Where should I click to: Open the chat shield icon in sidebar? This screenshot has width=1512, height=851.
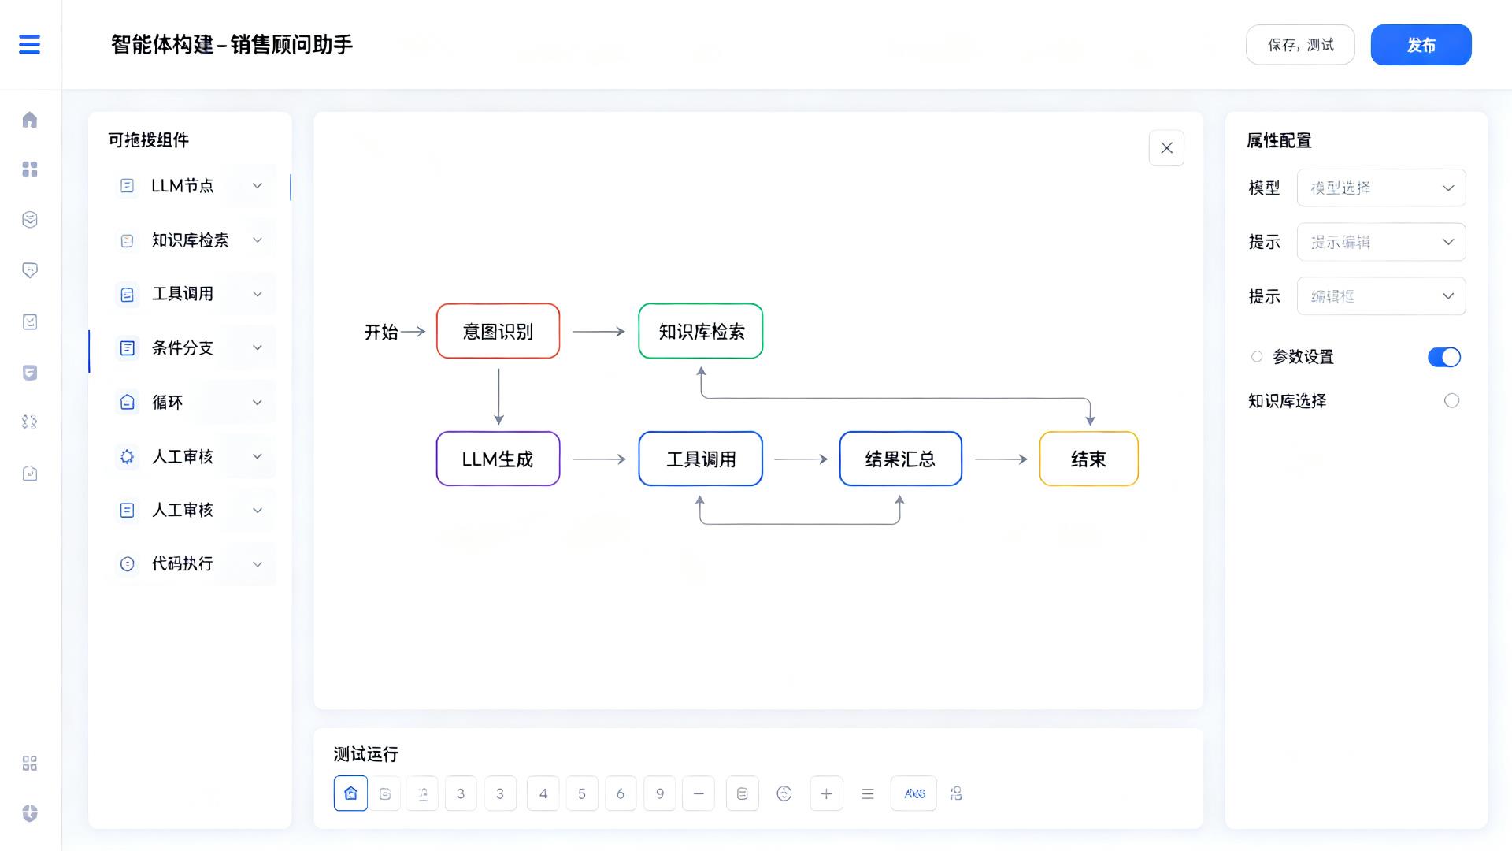[x=30, y=270]
